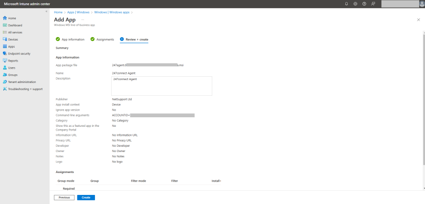Open the ellipsis menu beside Add App
The image size is (425, 204).
[83, 20]
